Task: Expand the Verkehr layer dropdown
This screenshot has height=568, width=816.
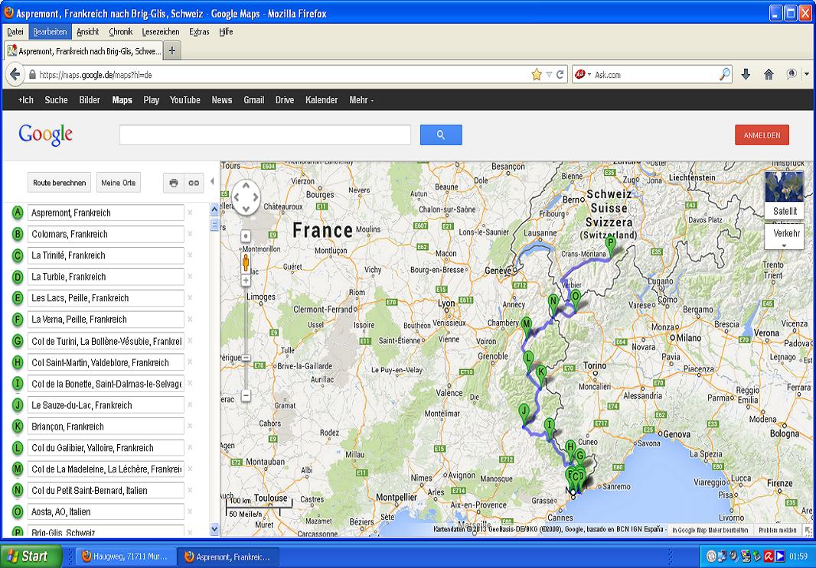Action: [784, 238]
